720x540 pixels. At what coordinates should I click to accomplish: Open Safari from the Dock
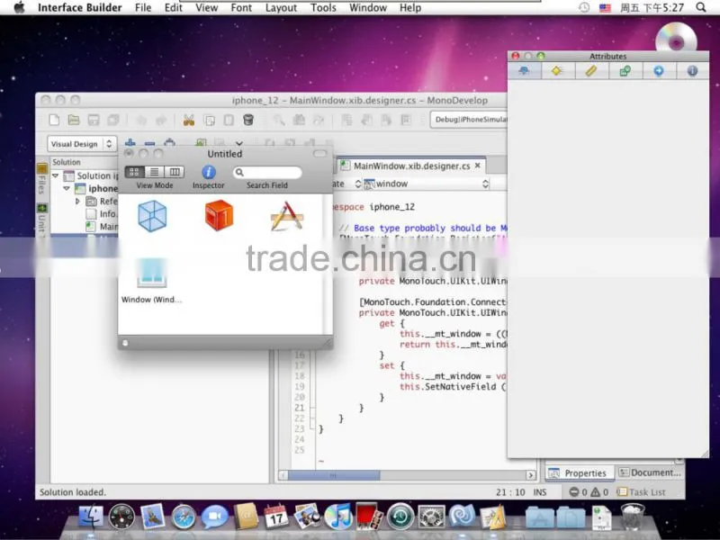tap(184, 517)
